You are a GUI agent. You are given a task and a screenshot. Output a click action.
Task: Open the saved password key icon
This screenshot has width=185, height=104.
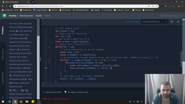(x=149, y=6)
